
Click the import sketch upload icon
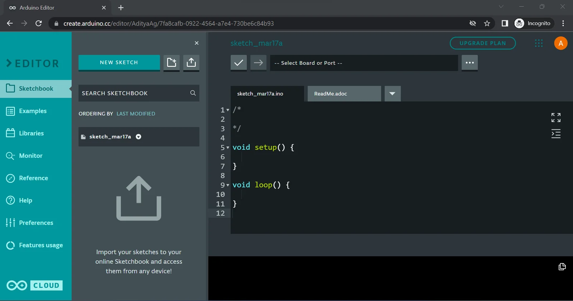tap(191, 63)
